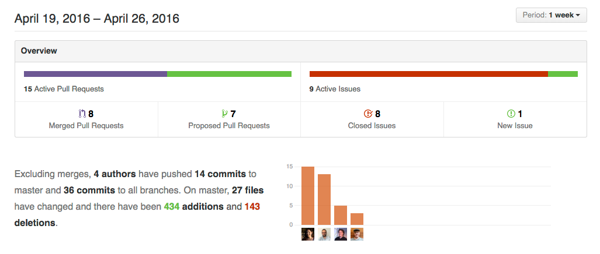Click the red closed issues bar segment
The height and width of the screenshot is (254, 600).
429,74
